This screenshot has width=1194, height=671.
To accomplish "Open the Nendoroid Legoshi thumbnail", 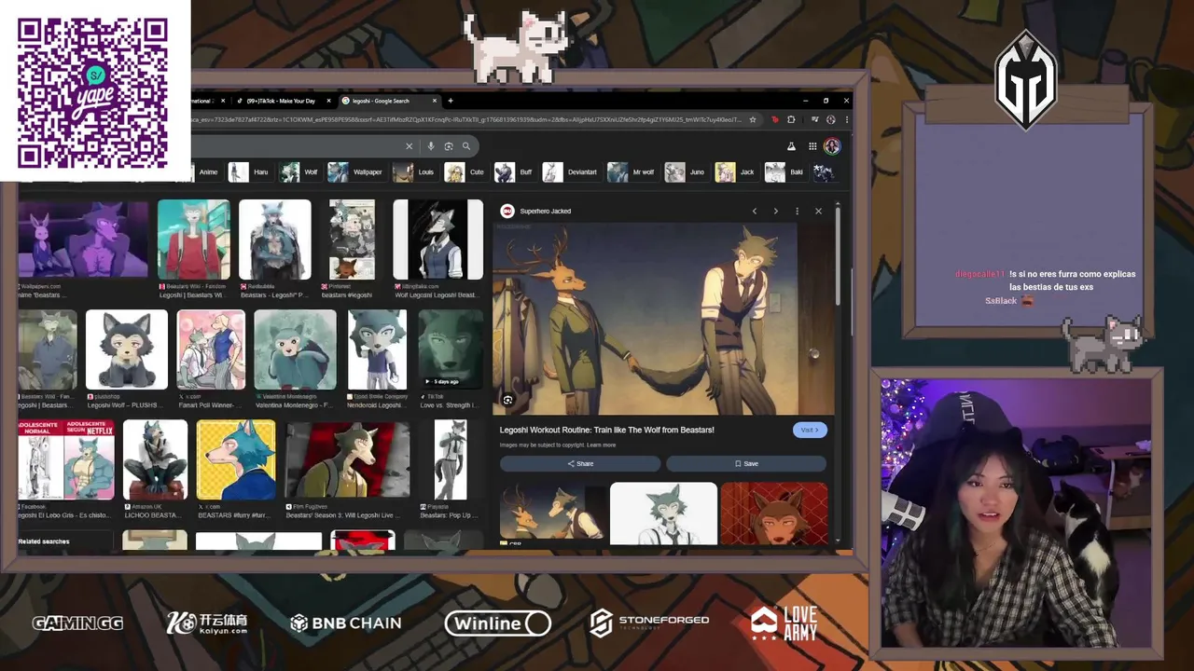I will click(x=377, y=349).
